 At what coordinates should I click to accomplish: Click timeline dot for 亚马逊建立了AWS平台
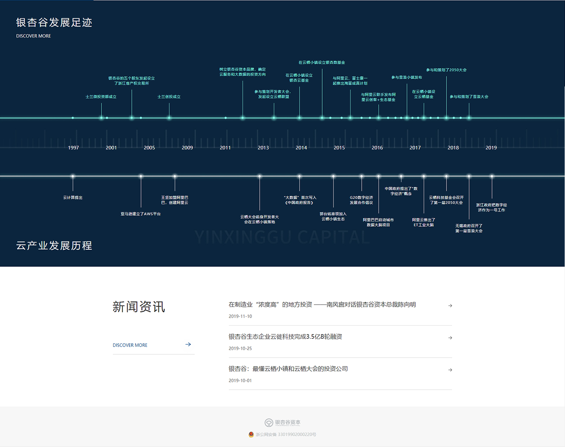pyautogui.click(x=141, y=176)
